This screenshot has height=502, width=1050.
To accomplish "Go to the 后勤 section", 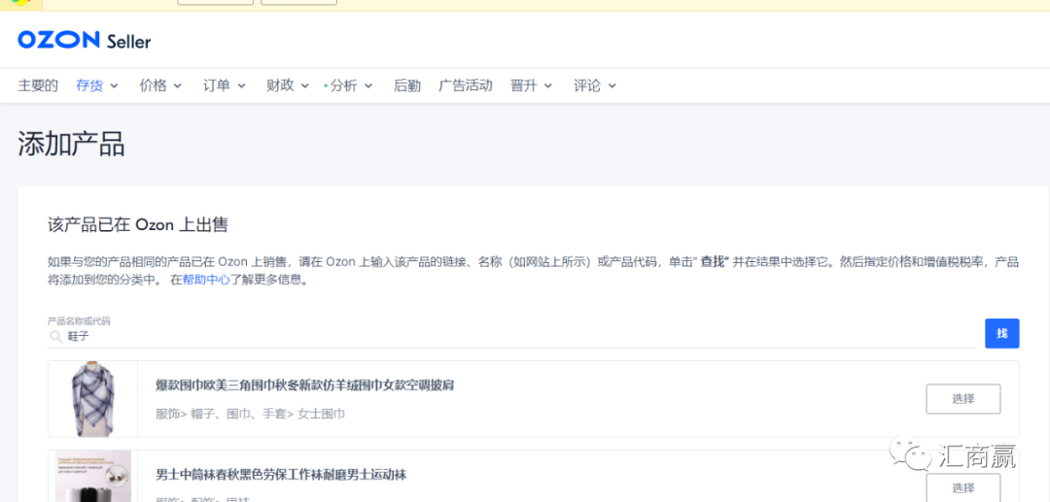I will click(x=407, y=85).
